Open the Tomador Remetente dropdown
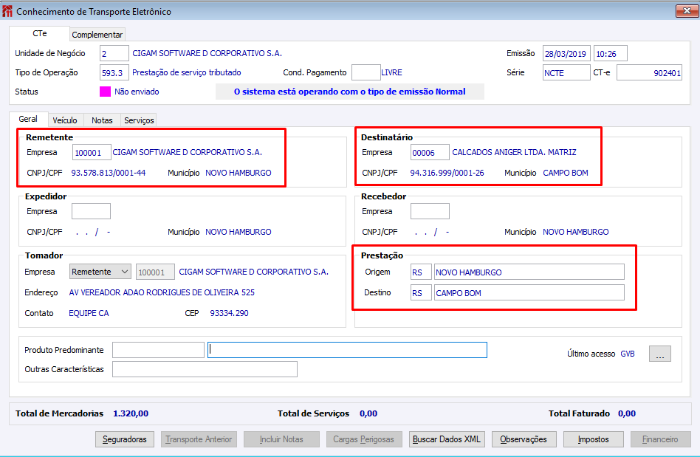The image size is (700, 457). [x=100, y=272]
